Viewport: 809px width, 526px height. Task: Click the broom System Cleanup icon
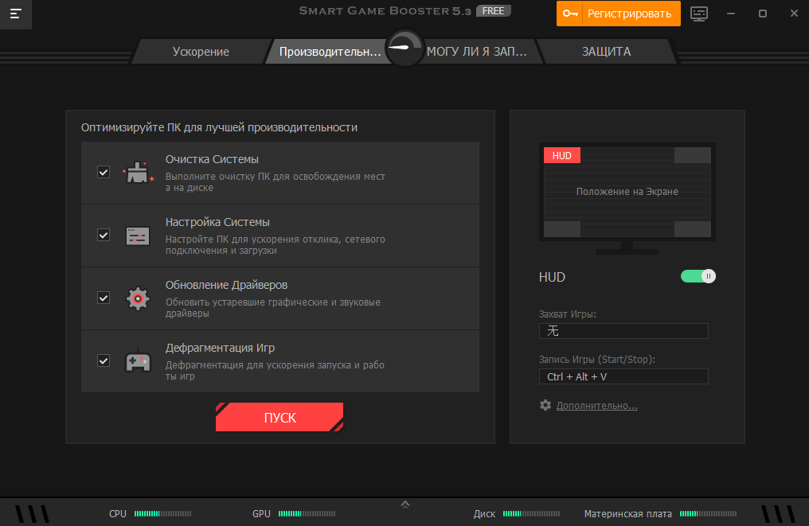(138, 172)
